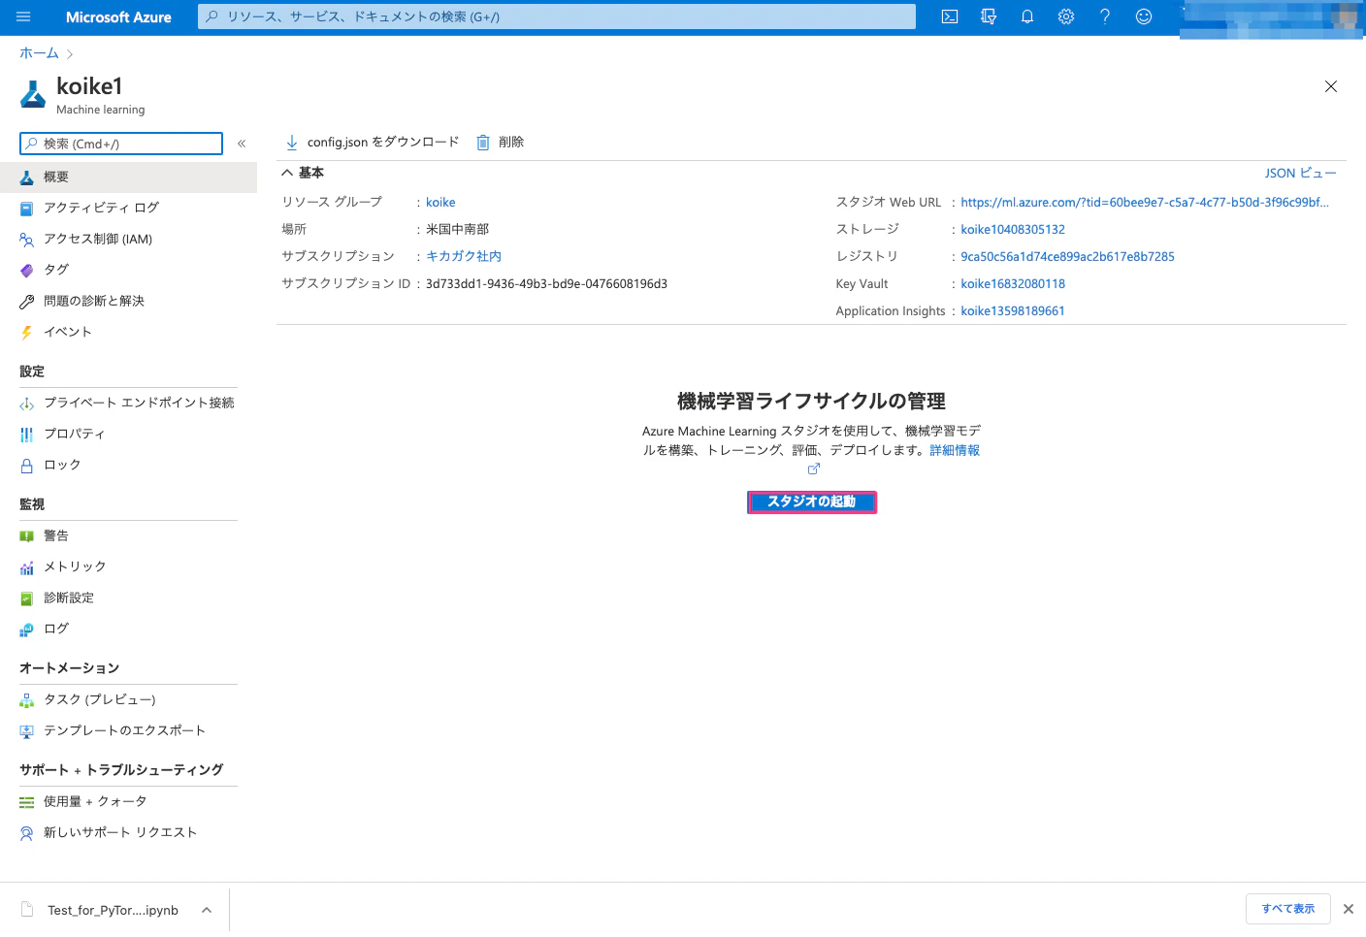Focus the top resource search box

coord(557,16)
